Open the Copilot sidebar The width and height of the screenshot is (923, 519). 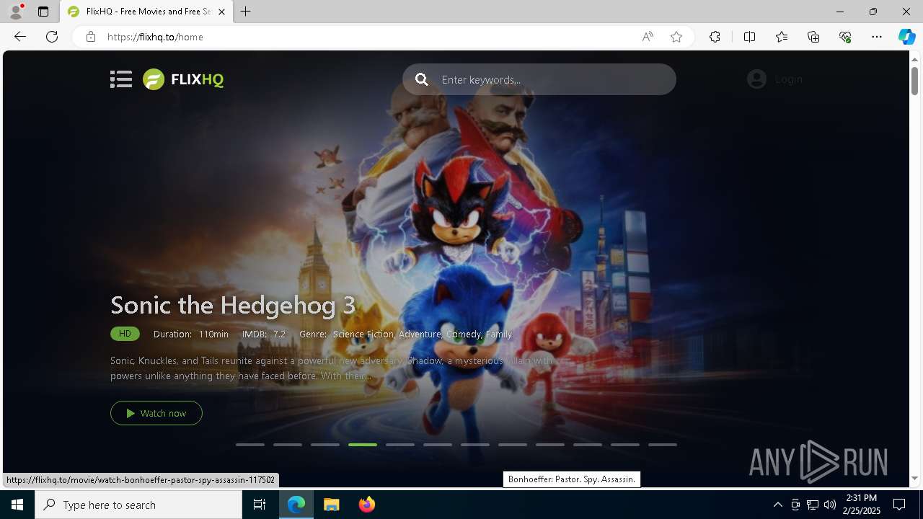[x=907, y=37]
